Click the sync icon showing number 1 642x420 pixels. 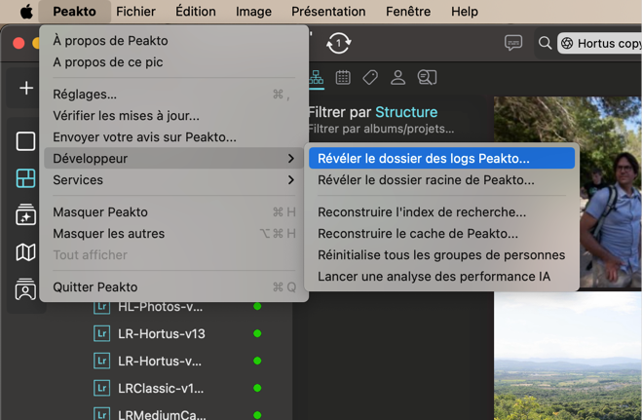[339, 43]
